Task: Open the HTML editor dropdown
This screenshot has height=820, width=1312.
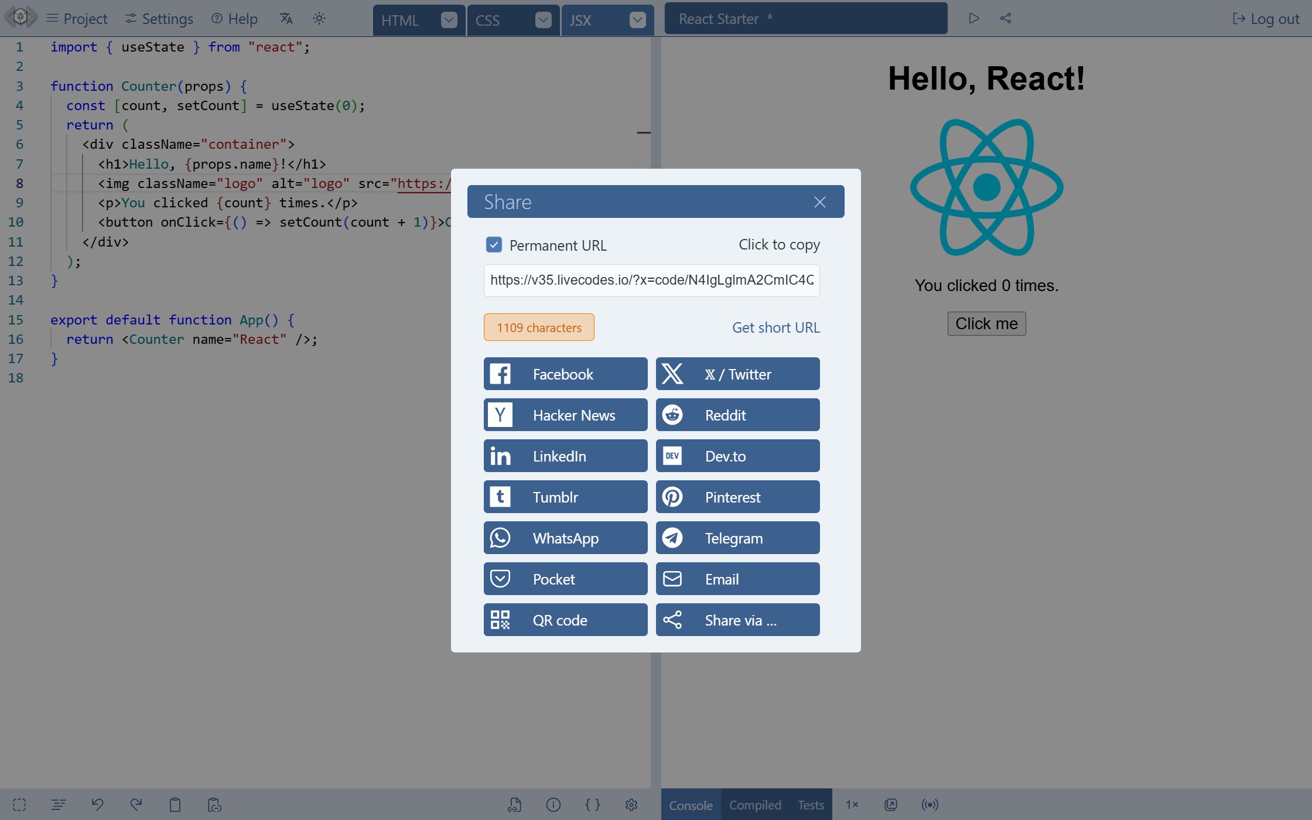Action: point(449,19)
